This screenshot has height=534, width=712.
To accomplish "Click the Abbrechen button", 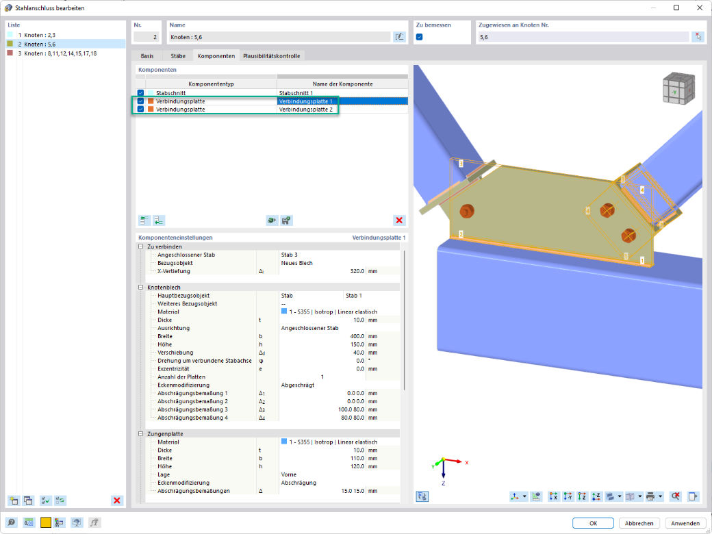I will click(639, 523).
